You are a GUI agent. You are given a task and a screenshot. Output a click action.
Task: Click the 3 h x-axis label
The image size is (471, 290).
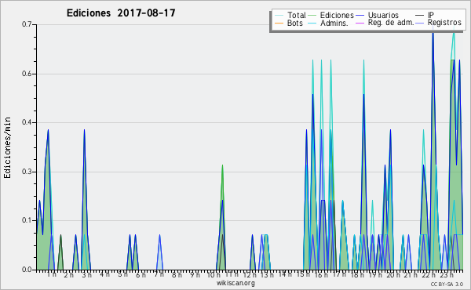pos(87,274)
